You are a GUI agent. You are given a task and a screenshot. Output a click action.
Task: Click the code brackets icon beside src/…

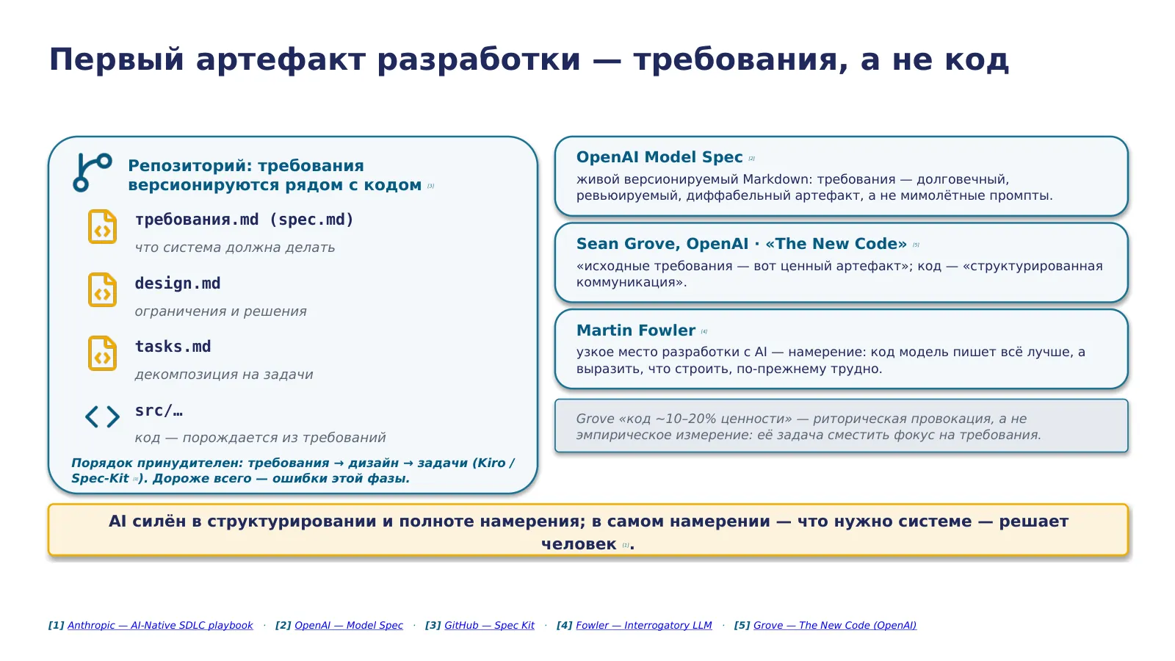(x=103, y=416)
